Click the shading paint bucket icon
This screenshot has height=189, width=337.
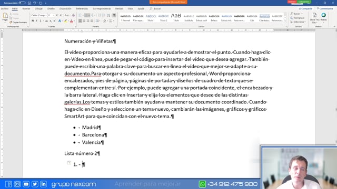tap(104, 21)
